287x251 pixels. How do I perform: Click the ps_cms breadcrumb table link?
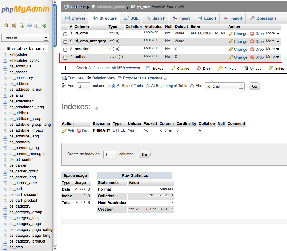click(x=143, y=7)
